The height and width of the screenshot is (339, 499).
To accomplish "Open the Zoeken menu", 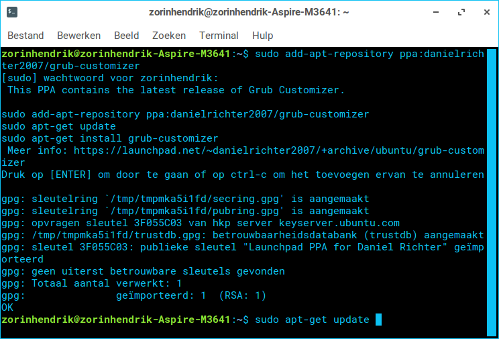I will [169, 36].
